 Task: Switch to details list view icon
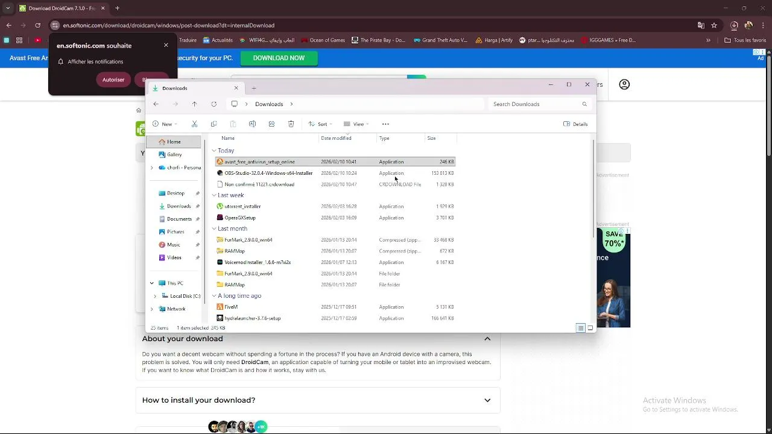pyautogui.click(x=580, y=328)
